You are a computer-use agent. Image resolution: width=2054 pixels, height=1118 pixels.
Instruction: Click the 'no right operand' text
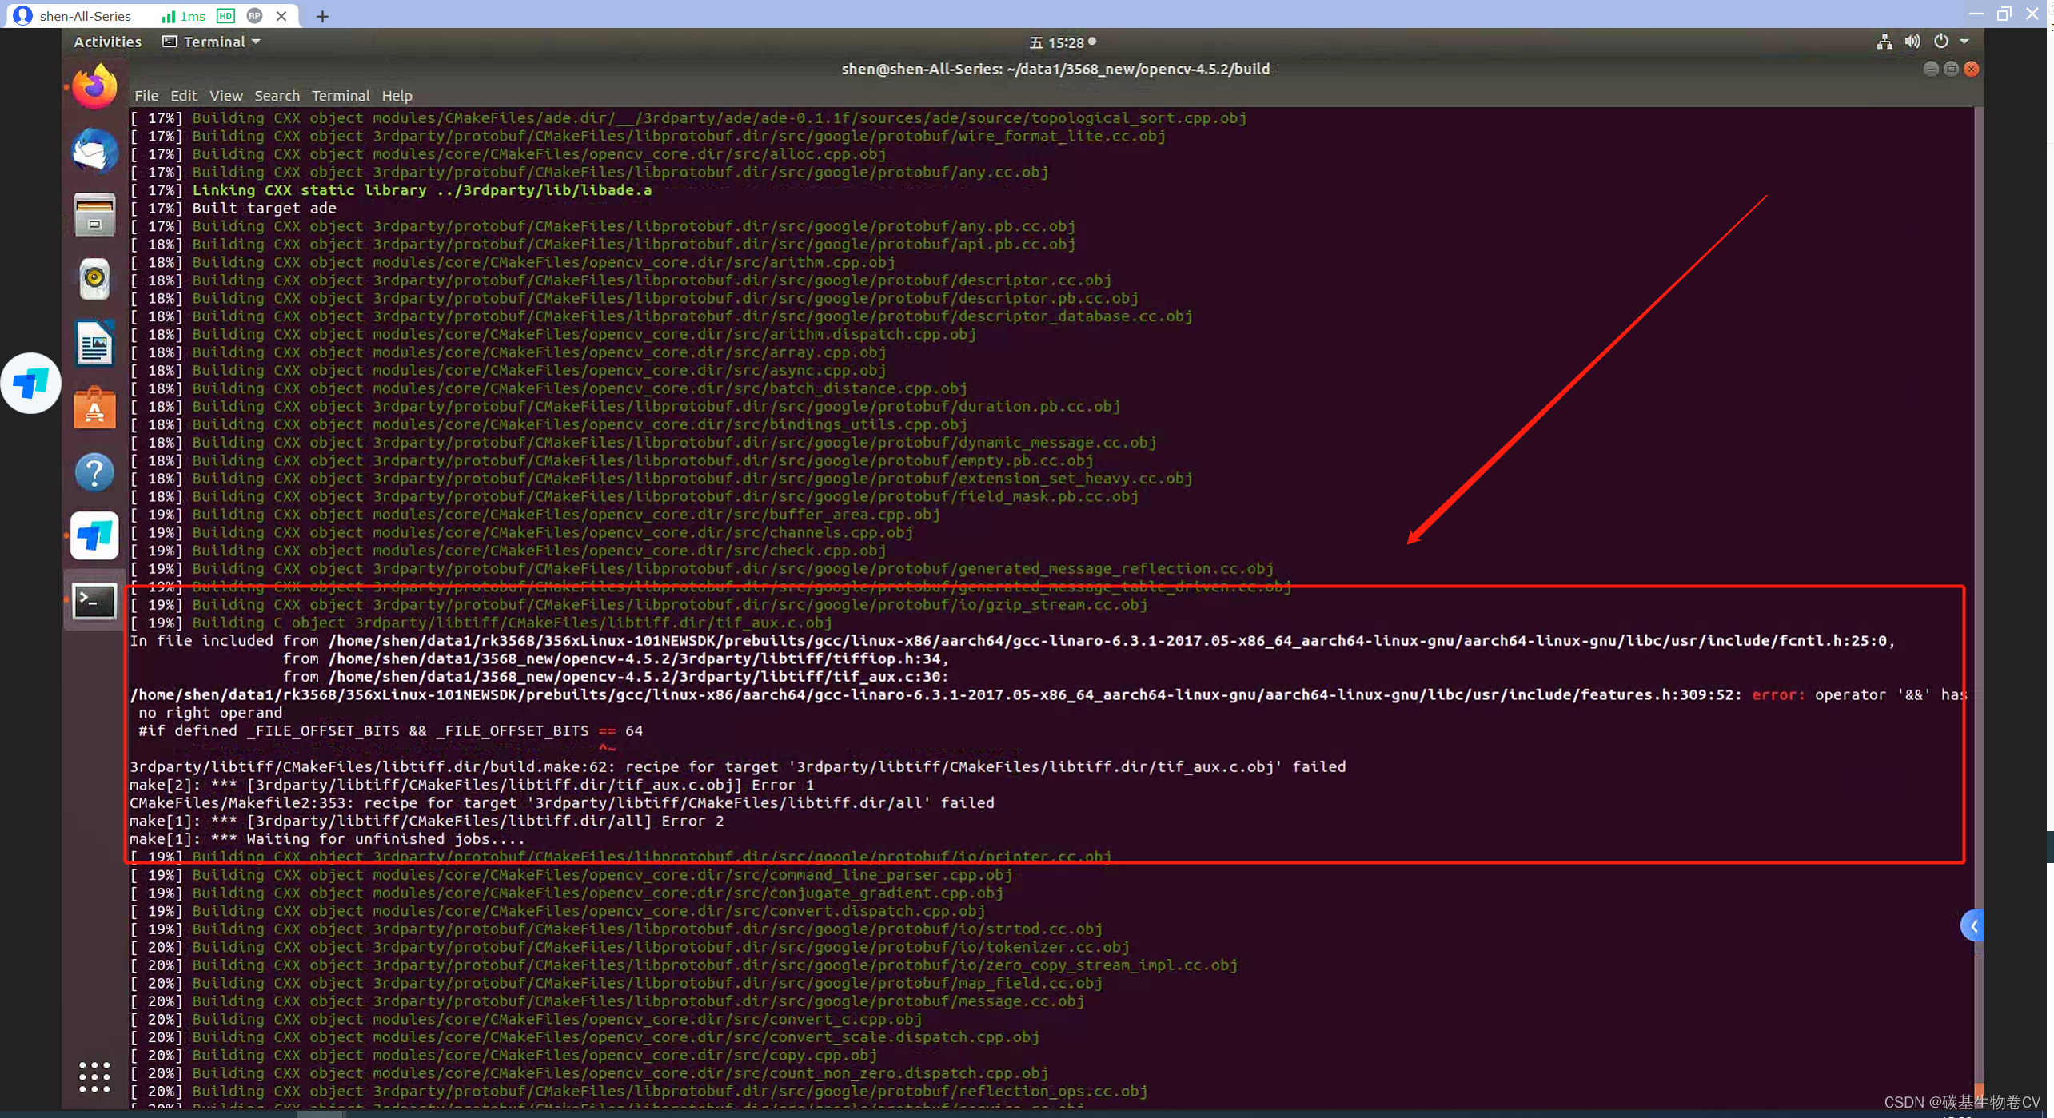210,712
